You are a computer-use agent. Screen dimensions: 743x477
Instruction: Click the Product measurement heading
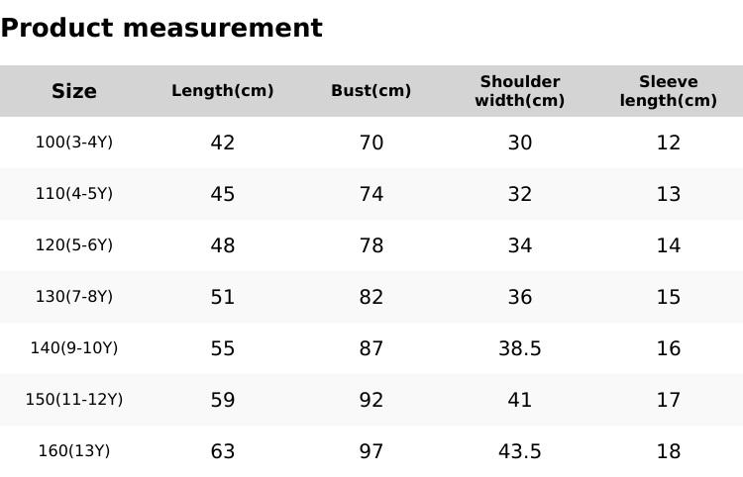point(161,28)
